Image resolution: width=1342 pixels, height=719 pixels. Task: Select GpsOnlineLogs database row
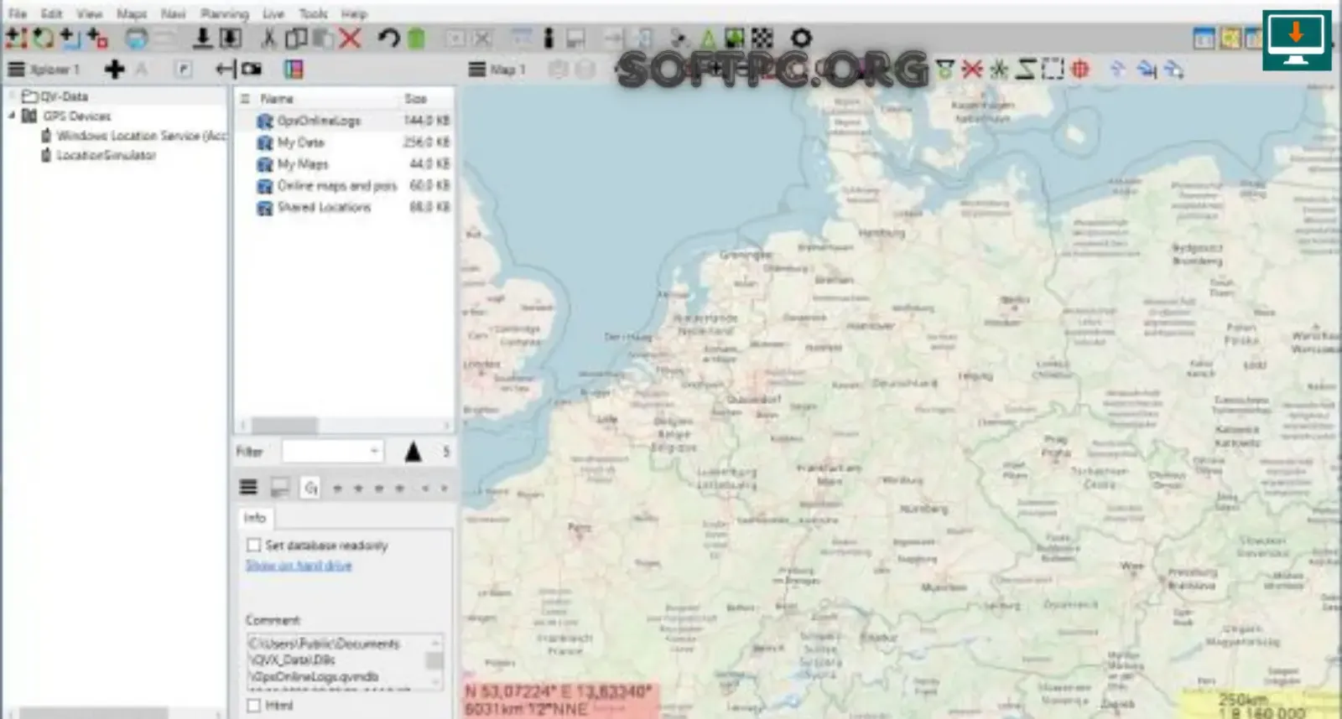point(345,121)
